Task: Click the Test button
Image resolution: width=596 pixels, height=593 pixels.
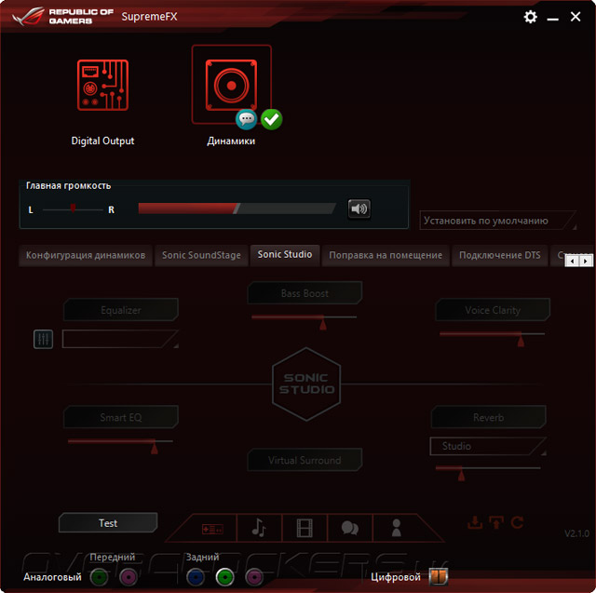Action: click(108, 523)
